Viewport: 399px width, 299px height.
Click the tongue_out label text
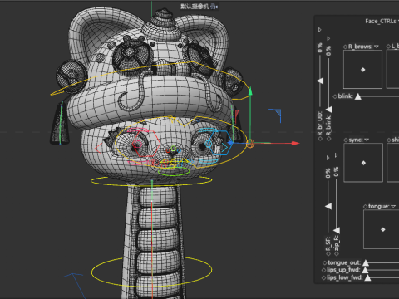click(344, 262)
